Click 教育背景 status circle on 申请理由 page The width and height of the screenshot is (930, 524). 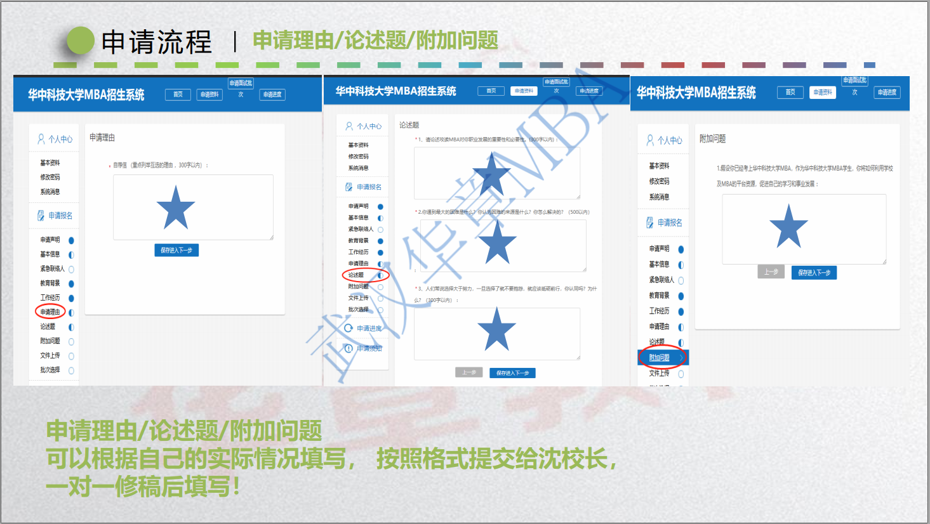point(71,284)
